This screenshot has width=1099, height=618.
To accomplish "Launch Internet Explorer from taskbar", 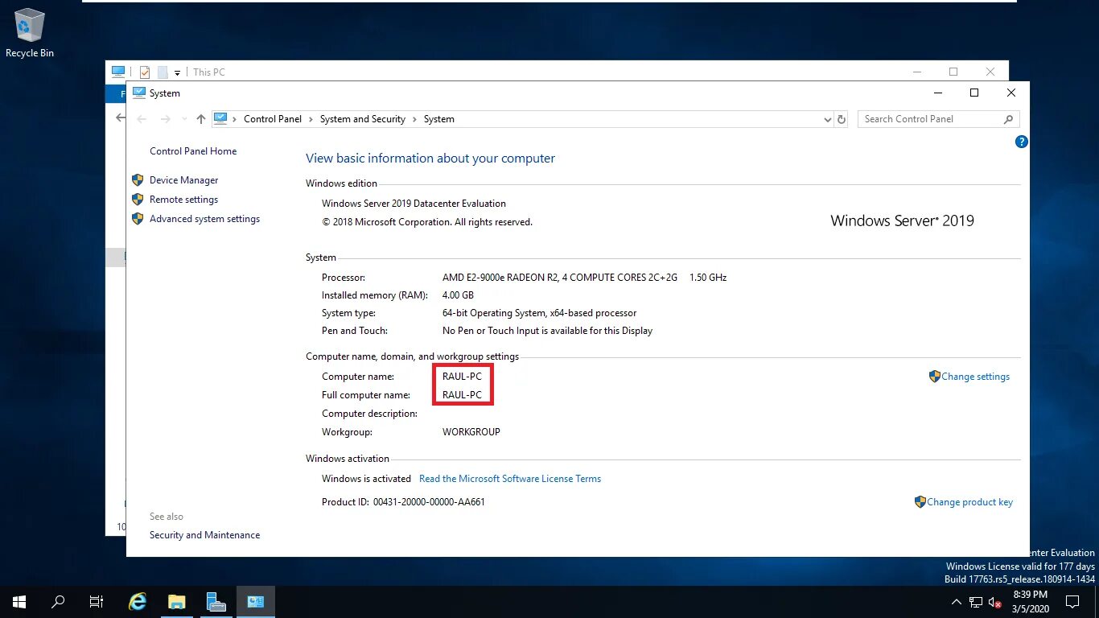I will (x=138, y=602).
